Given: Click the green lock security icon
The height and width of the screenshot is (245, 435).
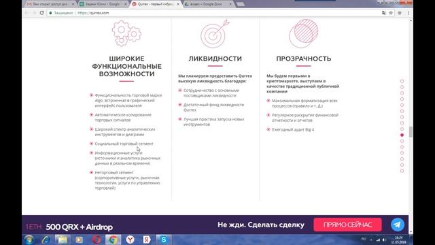Looking at the screenshot, I should click(50, 13).
